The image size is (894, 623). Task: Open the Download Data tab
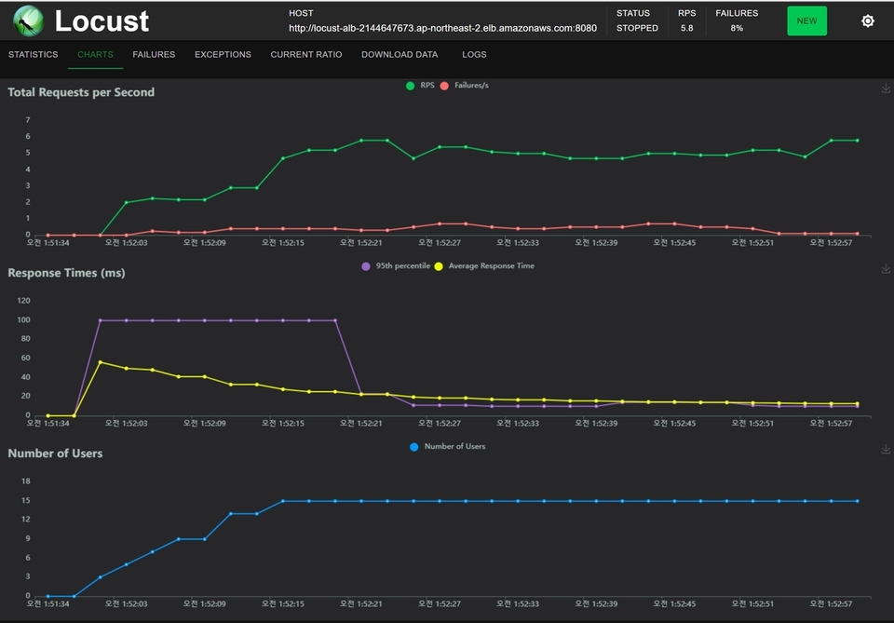(400, 55)
